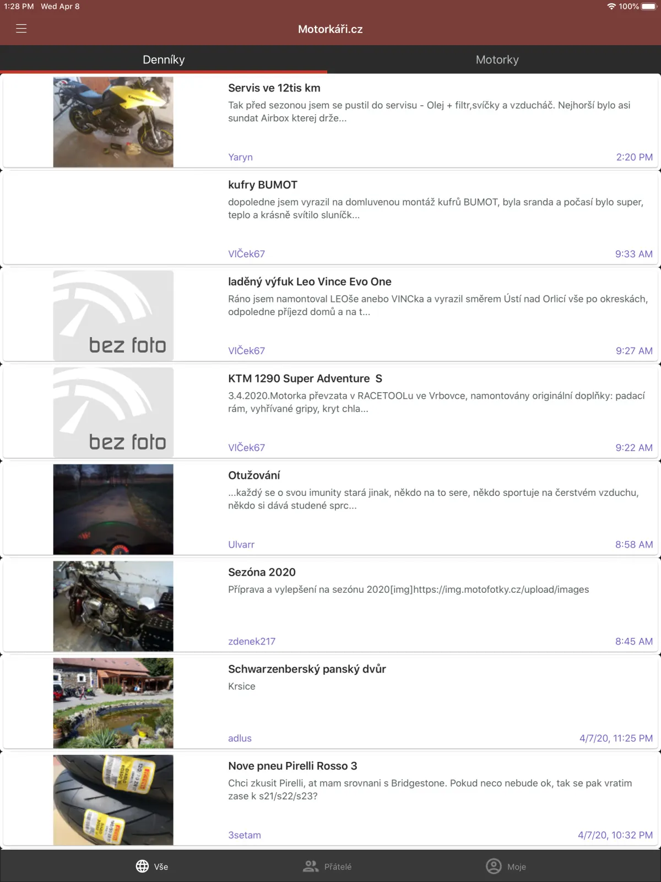This screenshot has height=882, width=661.
Task: Tap the globe icon for Vše
Action: 142,866
